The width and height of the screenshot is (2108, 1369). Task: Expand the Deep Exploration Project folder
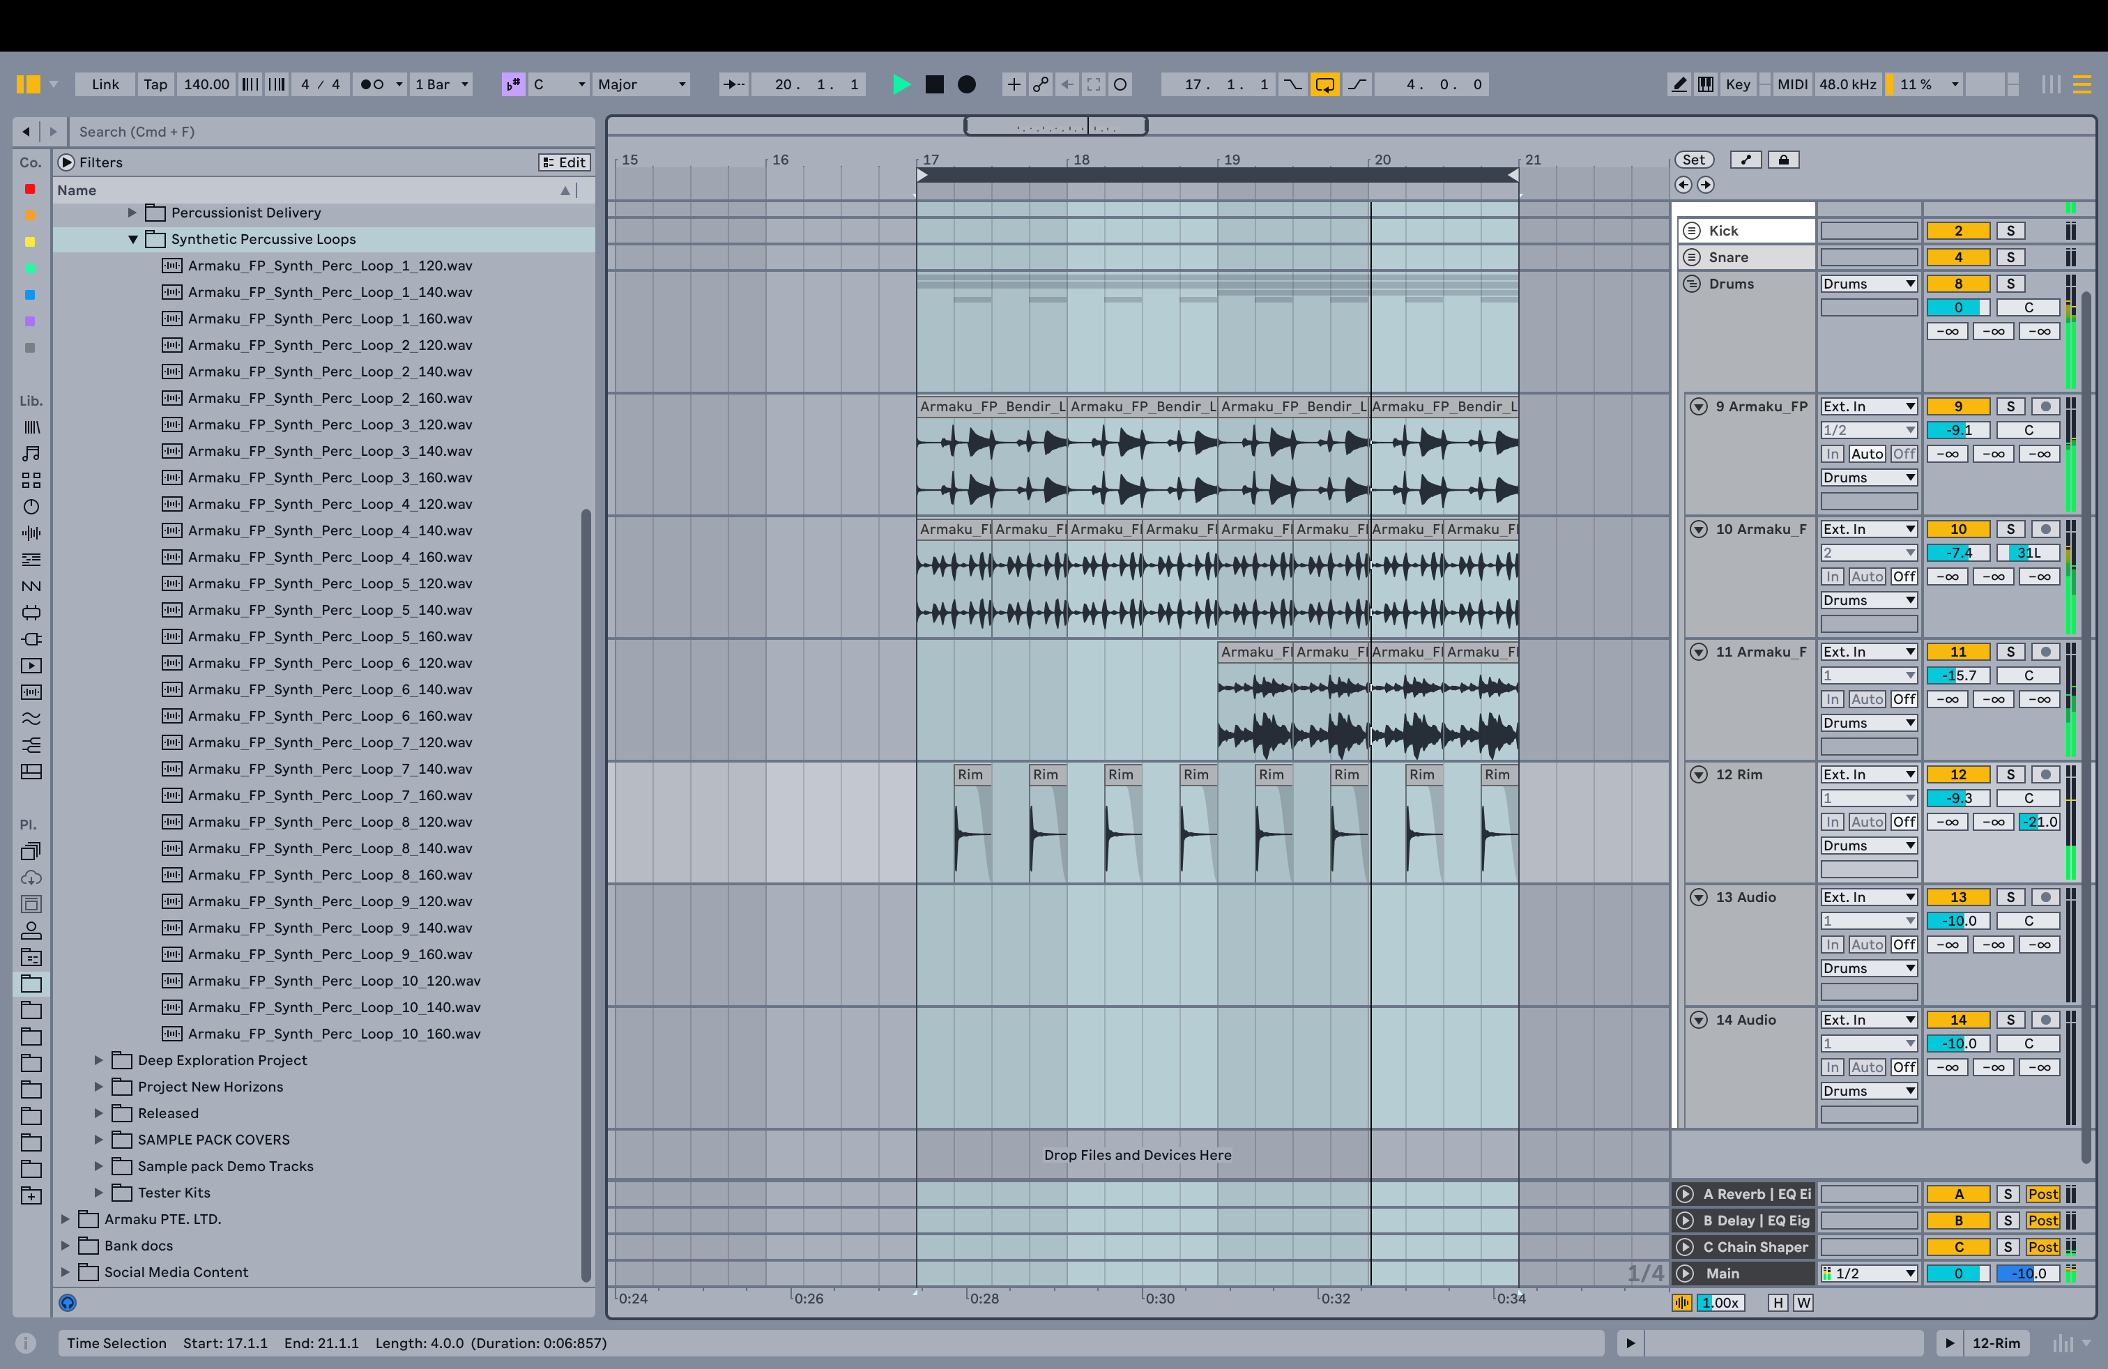99,1060
